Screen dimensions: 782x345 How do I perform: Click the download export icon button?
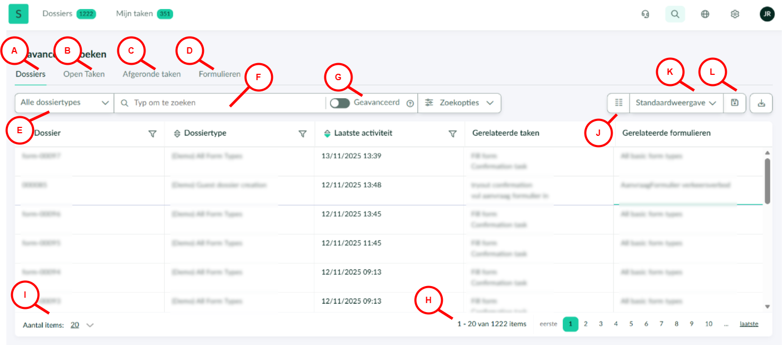tap(761, 103)
